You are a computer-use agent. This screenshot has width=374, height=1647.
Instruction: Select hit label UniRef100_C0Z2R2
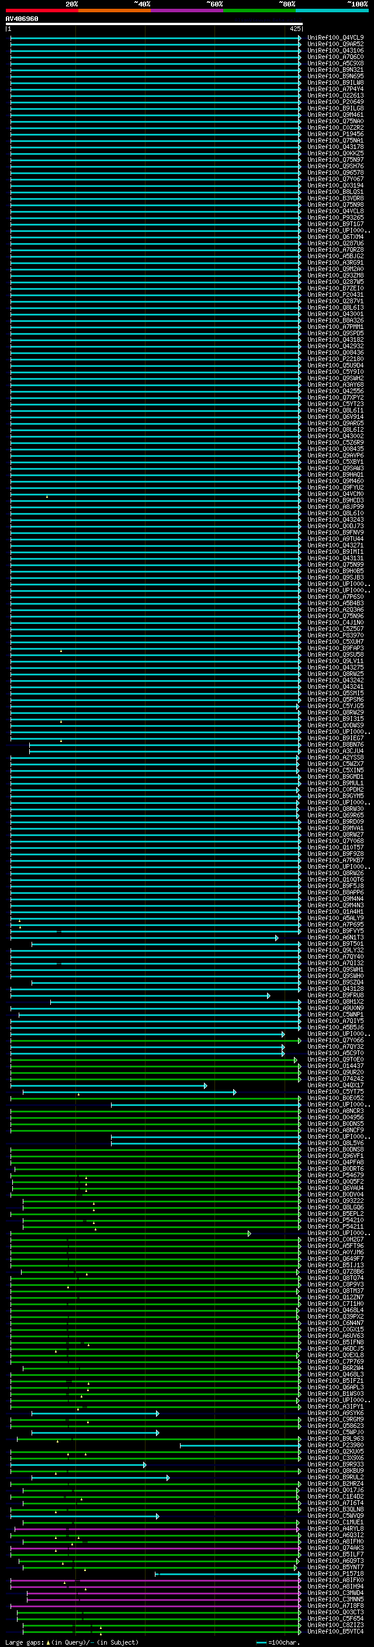(x=335, y=128)
